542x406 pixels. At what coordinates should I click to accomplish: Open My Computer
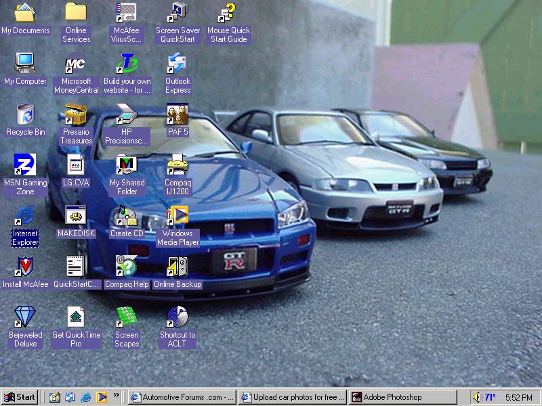pos(25,64)
